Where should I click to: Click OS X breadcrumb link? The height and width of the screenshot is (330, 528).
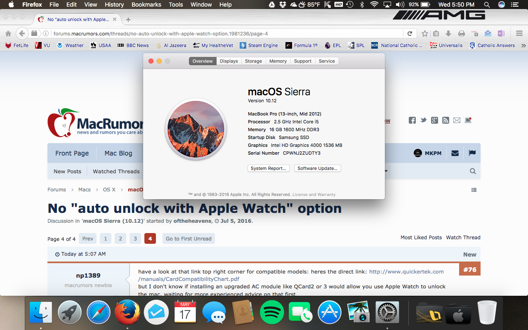(x=109, y=189)
